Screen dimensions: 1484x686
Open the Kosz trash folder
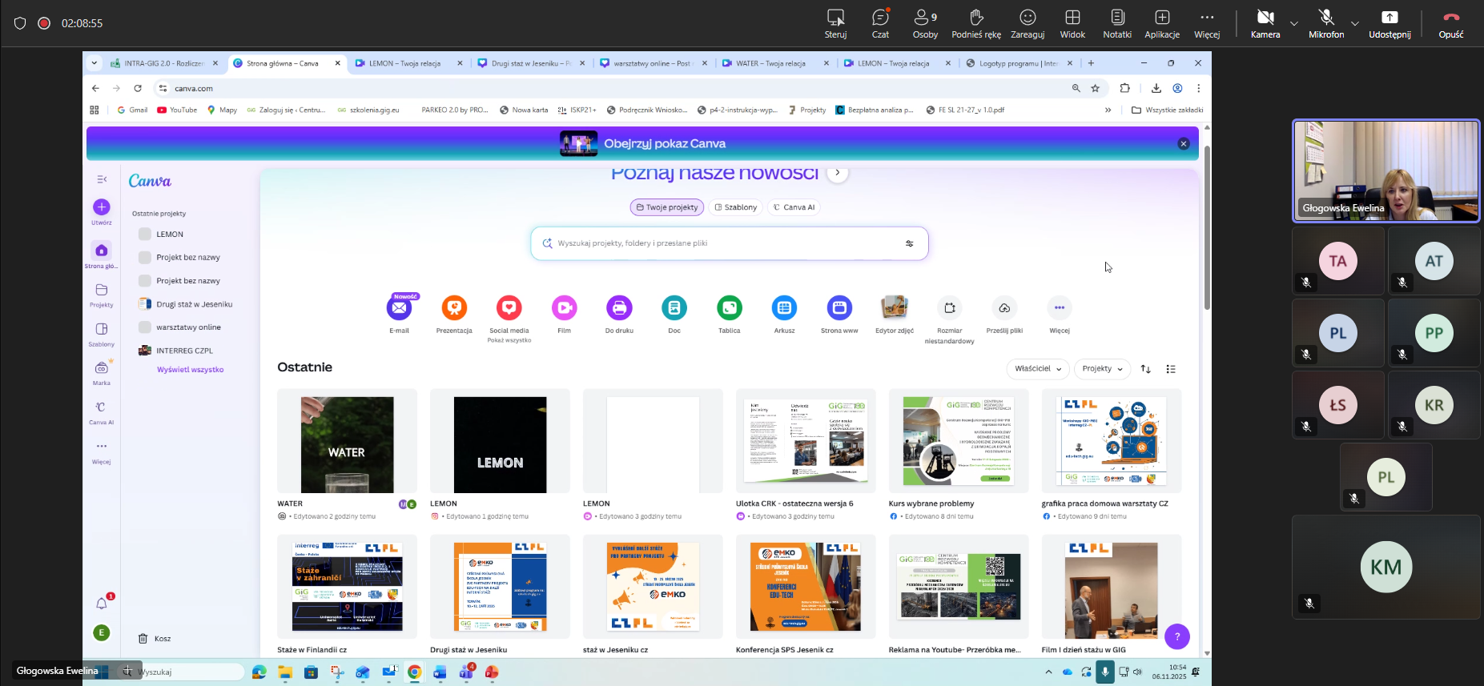click(x=155, y=639)
